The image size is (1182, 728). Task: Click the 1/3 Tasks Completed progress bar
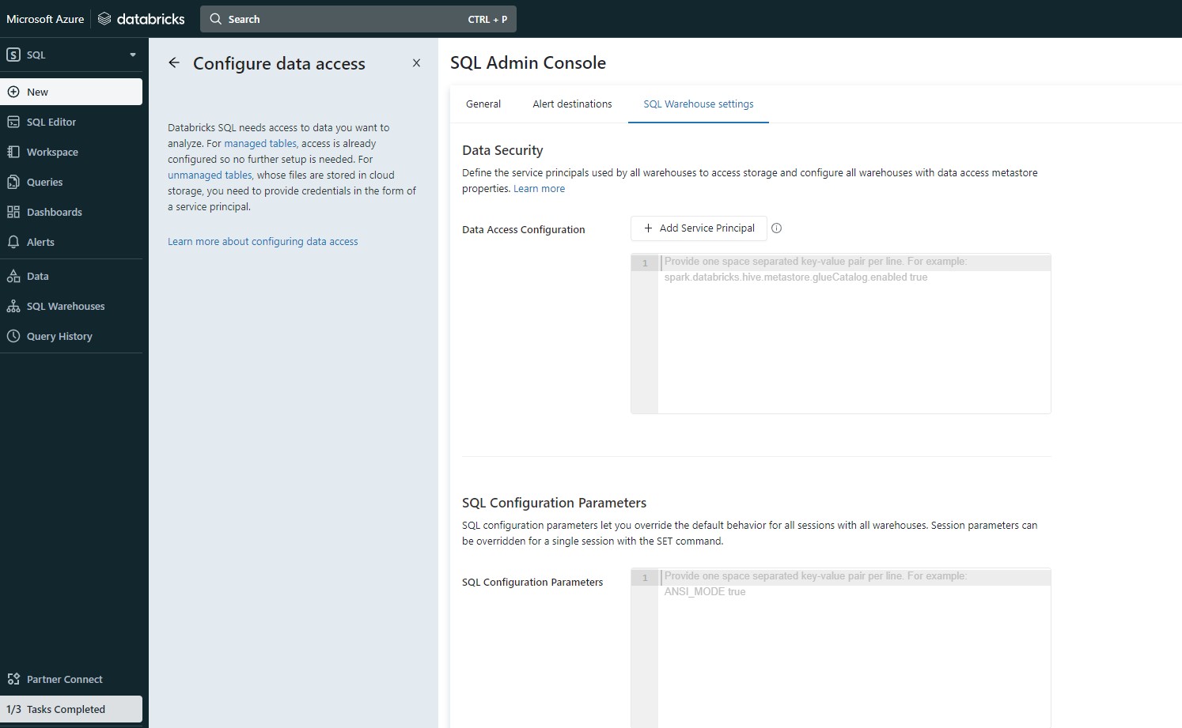point(71,709)
